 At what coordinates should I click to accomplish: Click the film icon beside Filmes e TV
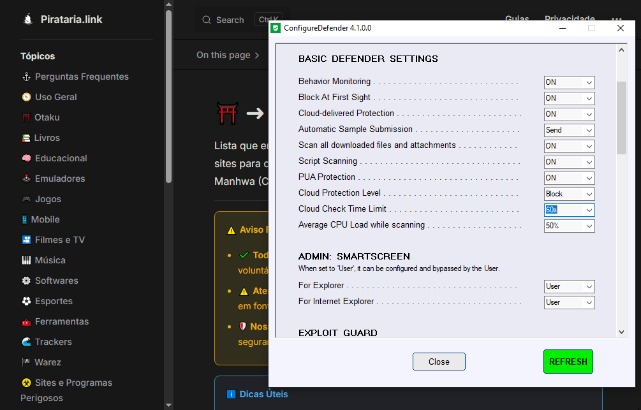point(26,240)
